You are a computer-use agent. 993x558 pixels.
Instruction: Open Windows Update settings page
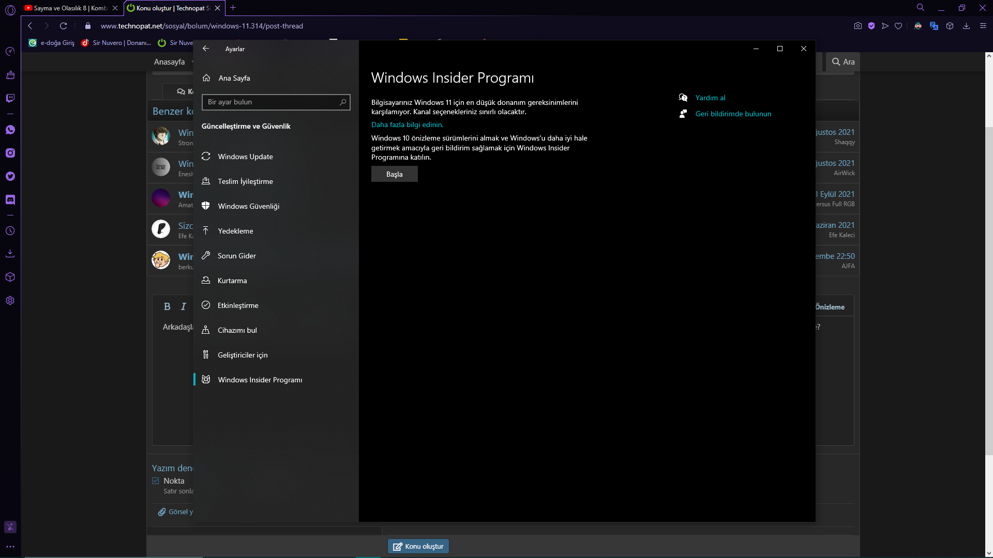click(x=245, y=157)
